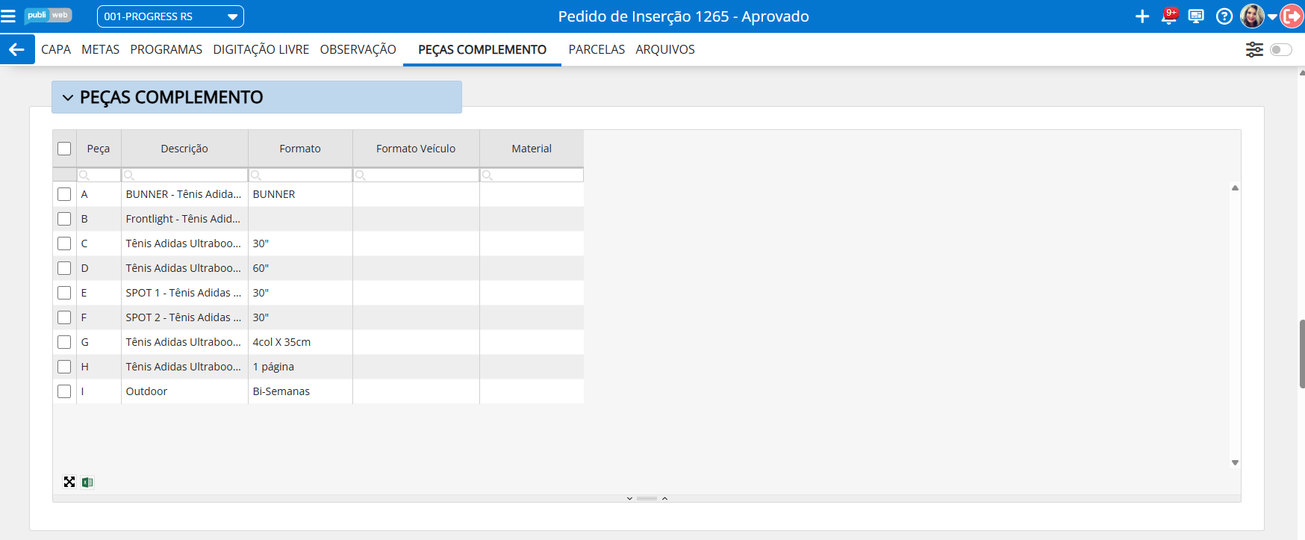This screenshot has height=540, width=1305.
Task: Export the grid to Excel
Action: [87, 482]
